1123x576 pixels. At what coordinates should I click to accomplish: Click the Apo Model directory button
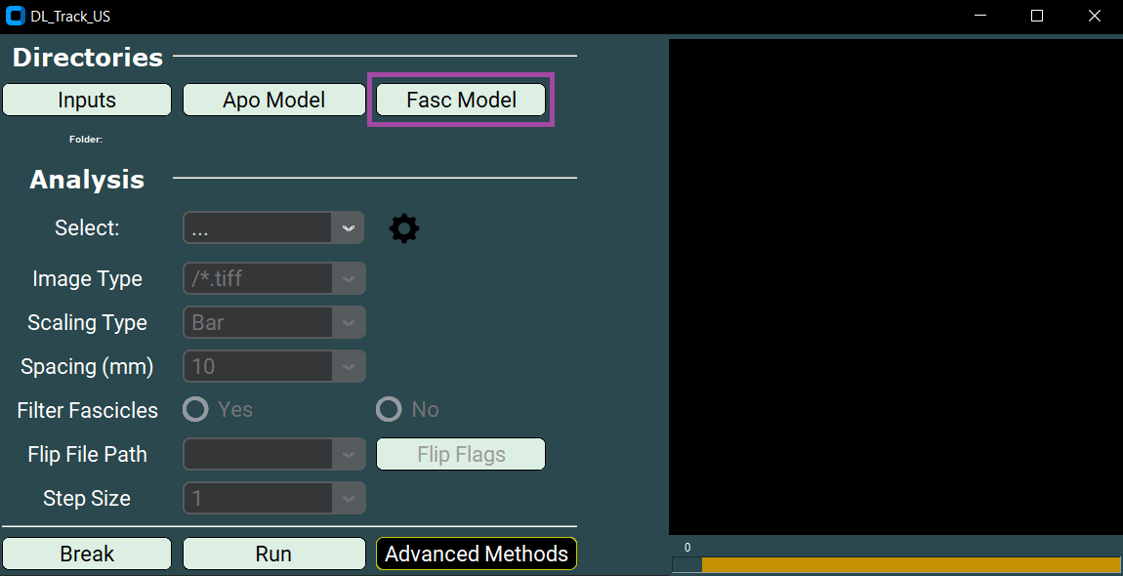273,99
